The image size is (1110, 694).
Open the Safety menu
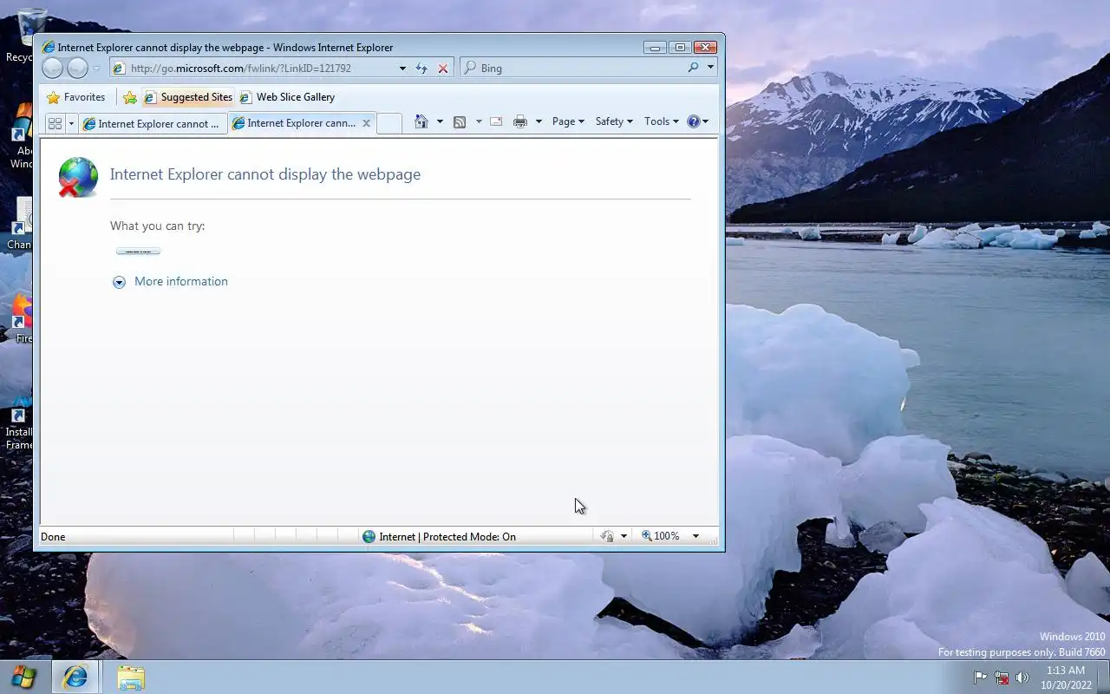coord(614,121)
